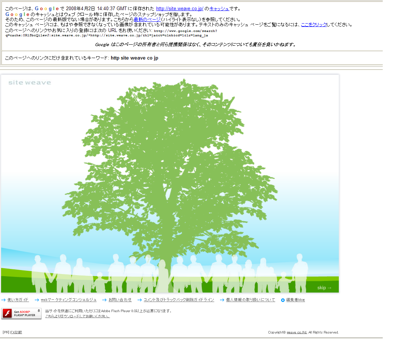Click the blue circle icon beside 編集者blog
This screenshot has width=394, height=339.
(283, 300)
